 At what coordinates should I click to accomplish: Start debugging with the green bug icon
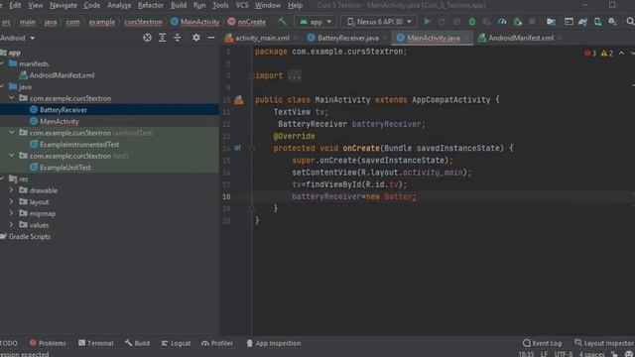click(x=472, y=22)
